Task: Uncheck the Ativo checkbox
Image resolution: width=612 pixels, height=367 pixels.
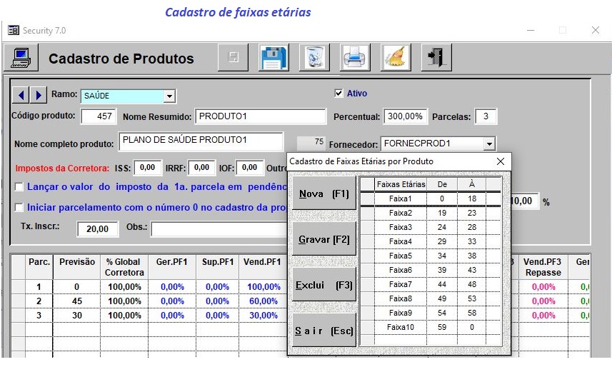Action: 338,94
